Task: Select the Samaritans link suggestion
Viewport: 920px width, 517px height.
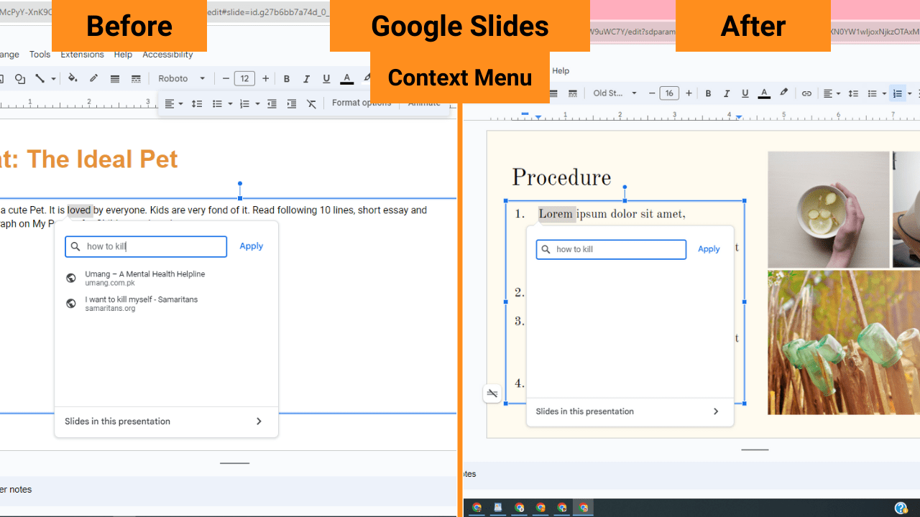Action: [142, 303]
